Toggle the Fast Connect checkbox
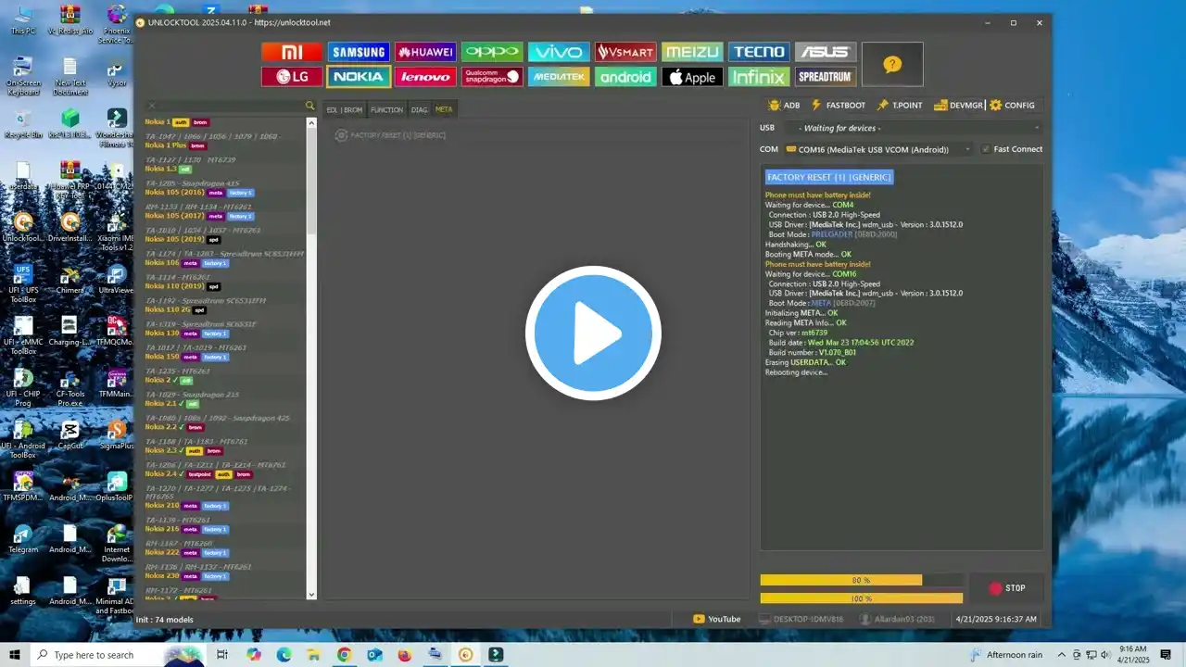1186x667 pixels. (986, 149)
